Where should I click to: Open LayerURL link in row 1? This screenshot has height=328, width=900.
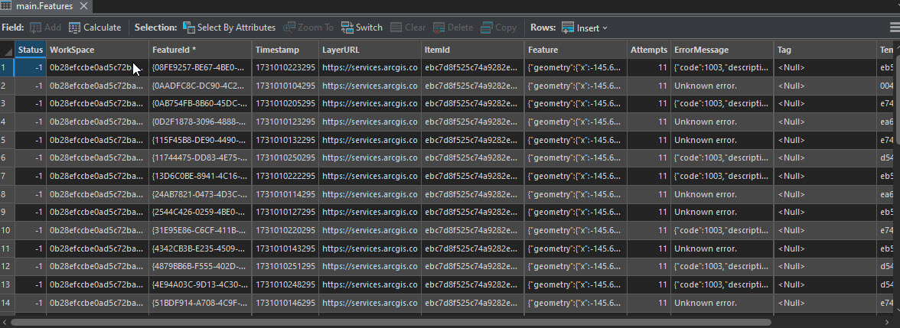coord(370,67)
